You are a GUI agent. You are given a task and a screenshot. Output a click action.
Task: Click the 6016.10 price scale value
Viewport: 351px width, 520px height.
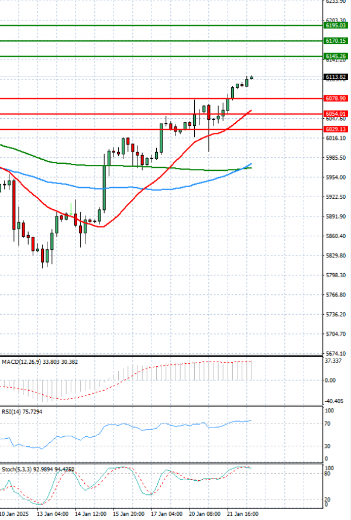tap(336, 138)
